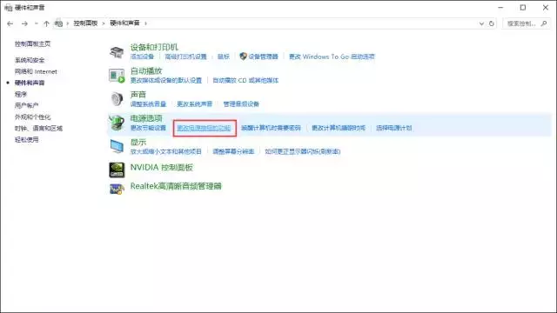Image resolution: width=557 pixels, height=313 pixels.
Task: Click 如何更正显示器闪烁(刷新率) link
Action: click(x=303, y=151)
